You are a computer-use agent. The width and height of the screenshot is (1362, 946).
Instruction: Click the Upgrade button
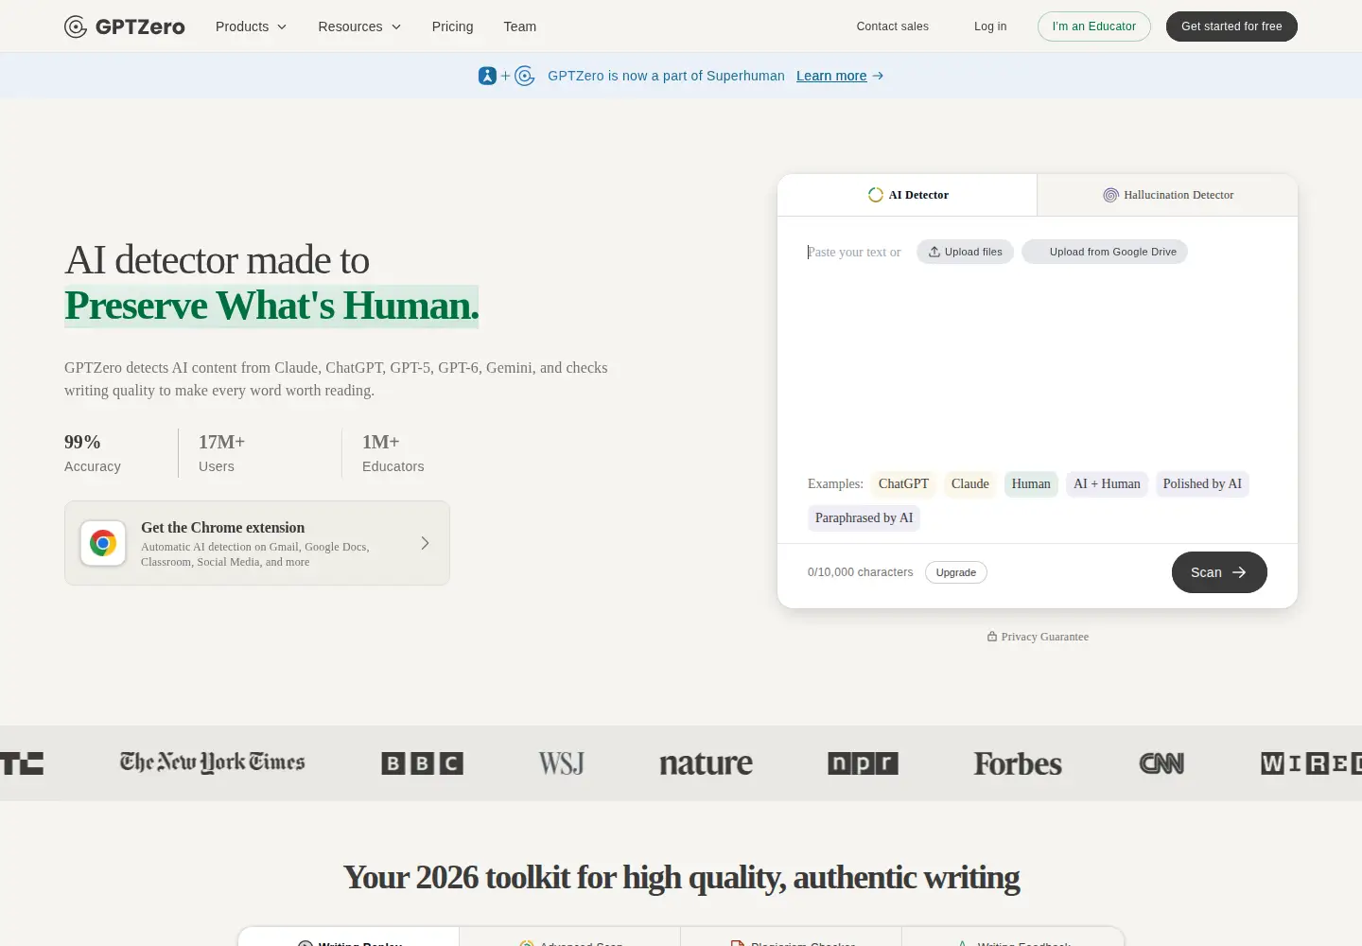(x=956, y=572)
